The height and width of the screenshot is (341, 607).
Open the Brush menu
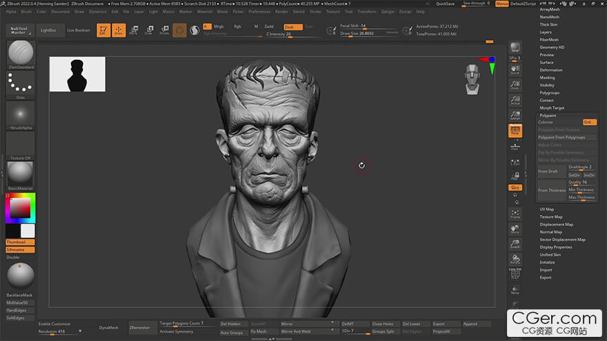point(26,12)
